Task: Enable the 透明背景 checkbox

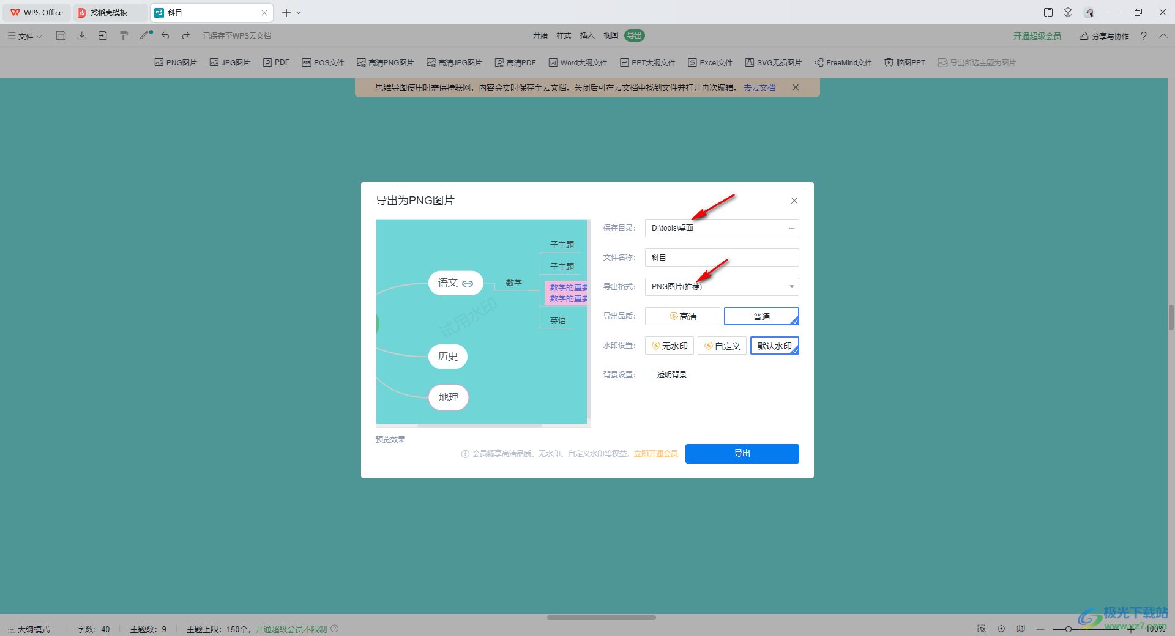Action: (650, 375)
